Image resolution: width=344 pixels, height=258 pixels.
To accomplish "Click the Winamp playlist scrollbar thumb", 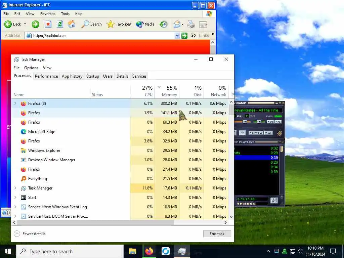I will pos(282,149).
